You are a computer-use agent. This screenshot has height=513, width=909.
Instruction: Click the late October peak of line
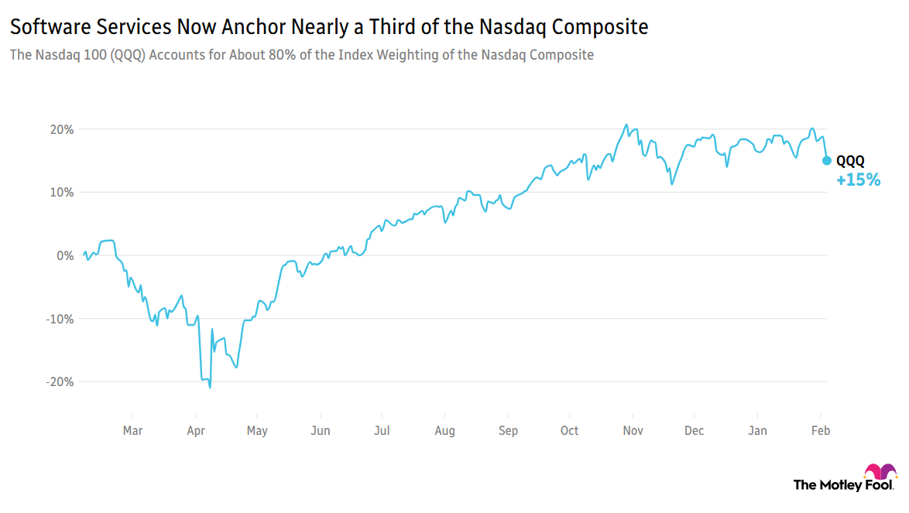626,125
